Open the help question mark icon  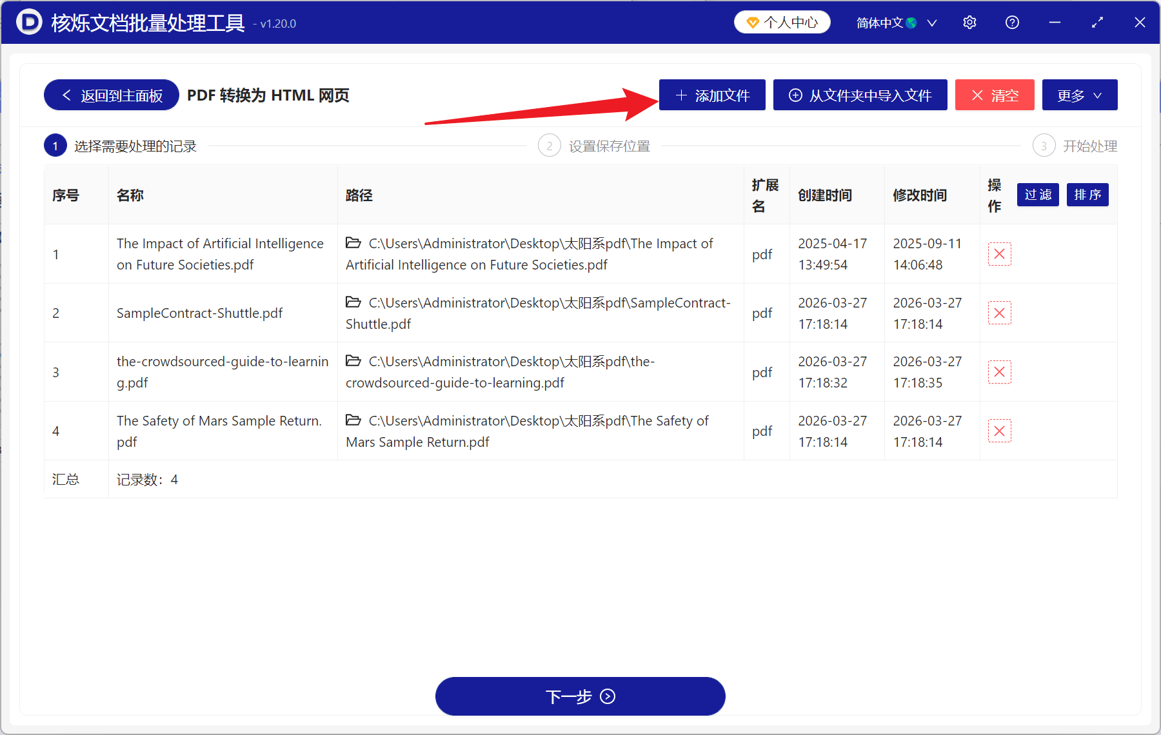click(1011, 22)
